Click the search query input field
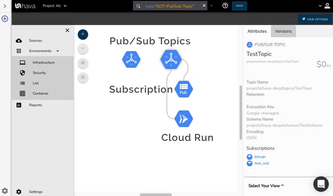The height and width of the screenshot is (196, 333). [170, 6]
